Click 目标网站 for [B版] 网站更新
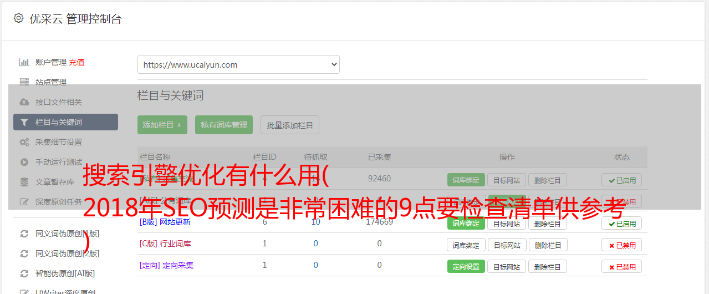Screen dimensions: 709x294 tap(507, 223)
